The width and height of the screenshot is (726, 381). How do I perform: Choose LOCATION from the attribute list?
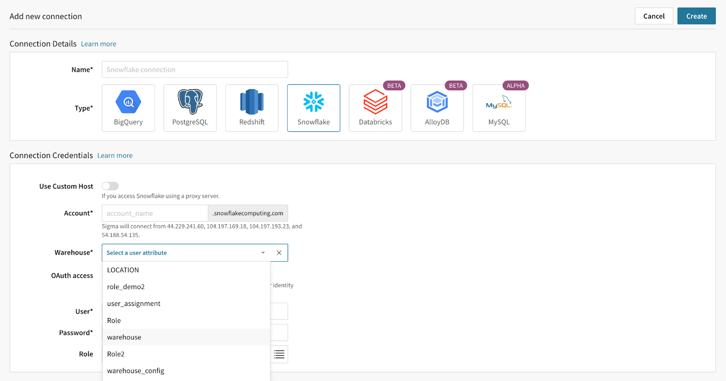pyautogui.click(x=186, y=270)
